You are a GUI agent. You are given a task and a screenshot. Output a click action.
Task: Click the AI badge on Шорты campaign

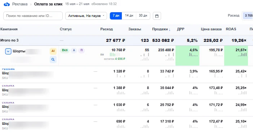click(x=53, y=51)
